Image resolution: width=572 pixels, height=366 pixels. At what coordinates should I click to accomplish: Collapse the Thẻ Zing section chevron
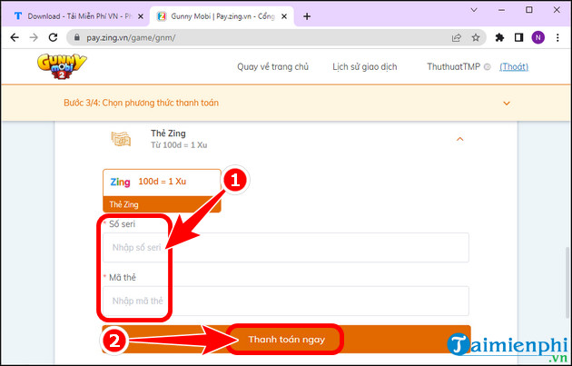point(460,139)
